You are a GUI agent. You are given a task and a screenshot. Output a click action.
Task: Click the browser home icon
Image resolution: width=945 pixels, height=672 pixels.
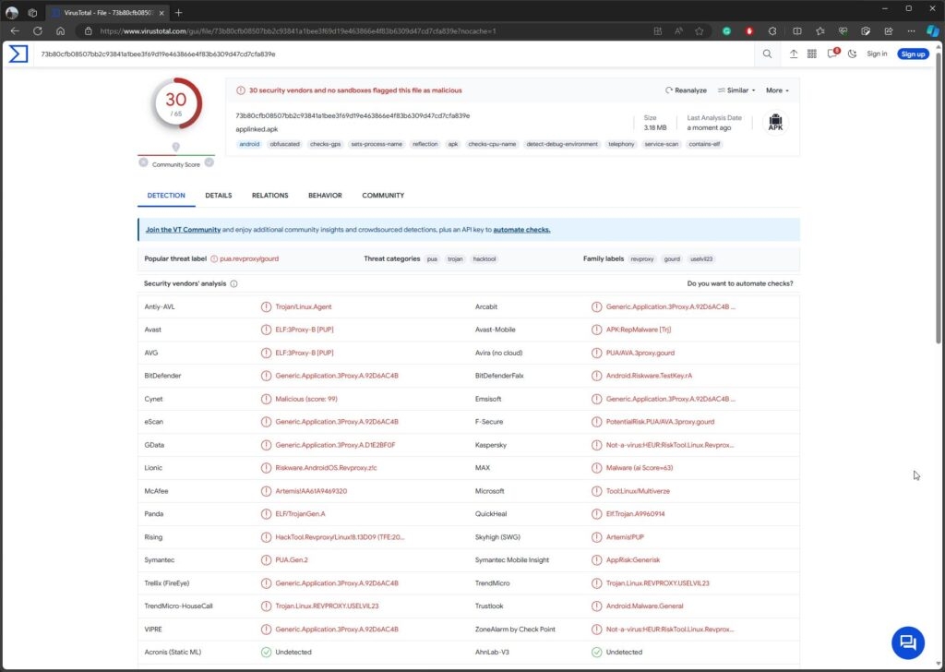click(60, 30)
